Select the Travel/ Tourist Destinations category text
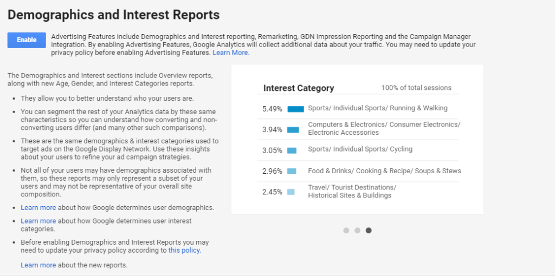 coord(352,192)
